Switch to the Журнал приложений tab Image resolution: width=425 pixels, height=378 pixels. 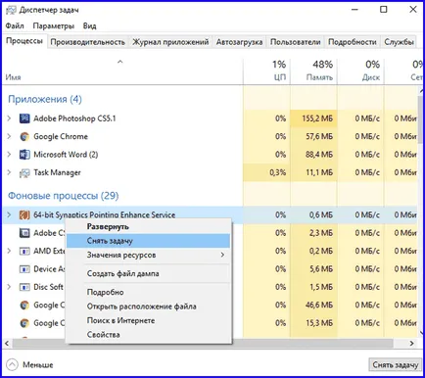[170, 42]
